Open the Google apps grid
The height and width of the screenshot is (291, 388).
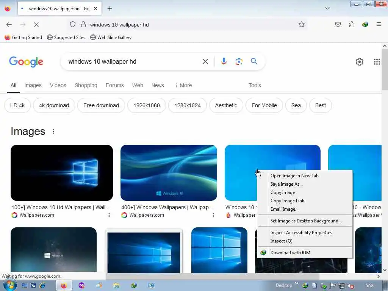coord(377,62)
